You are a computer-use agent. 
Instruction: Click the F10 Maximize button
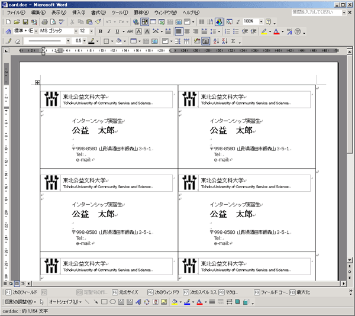click(x=299, y=292)
